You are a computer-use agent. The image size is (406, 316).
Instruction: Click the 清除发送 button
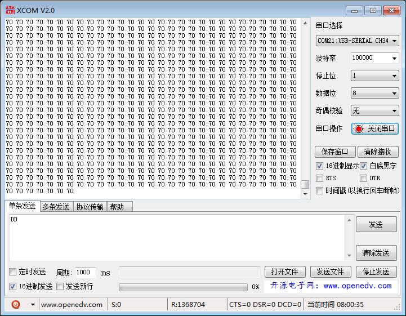coord(376,253)
